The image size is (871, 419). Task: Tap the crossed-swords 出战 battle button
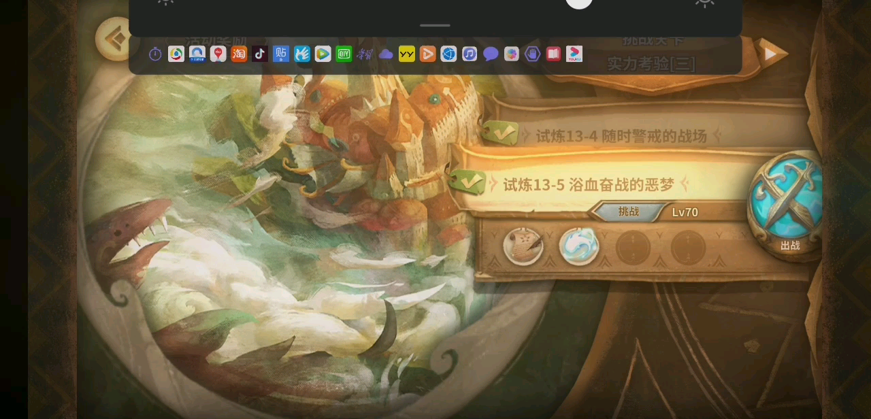click(x=786, y=206)
